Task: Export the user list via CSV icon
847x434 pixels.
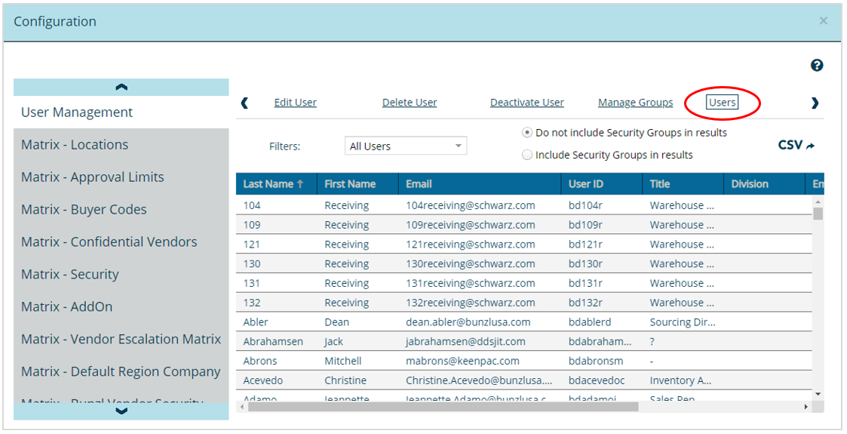Action: point(796,145)
